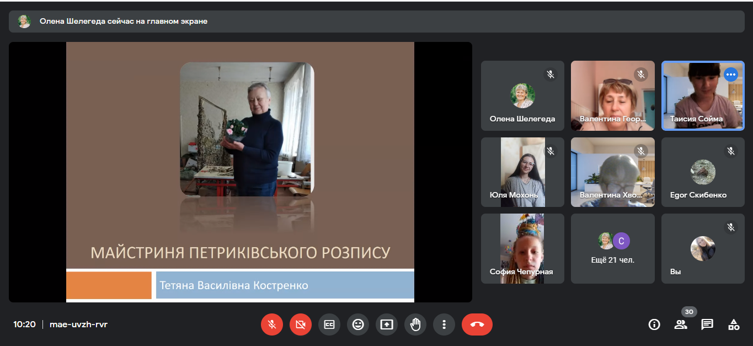The width and height of the screenshot is (753, 346).
Task: Click the meeting code mae-uvzh-rvr
Action: 78,324
